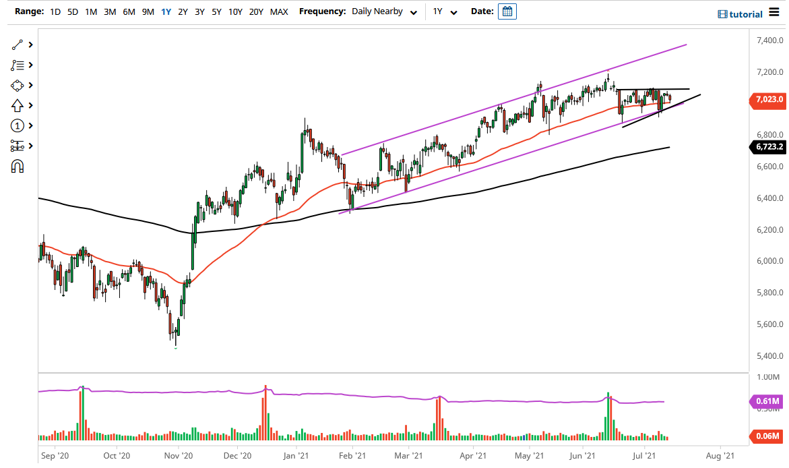Viewport: 789px width, 468px height.
Task: Switch range to MAX
Action: point(279,11)
